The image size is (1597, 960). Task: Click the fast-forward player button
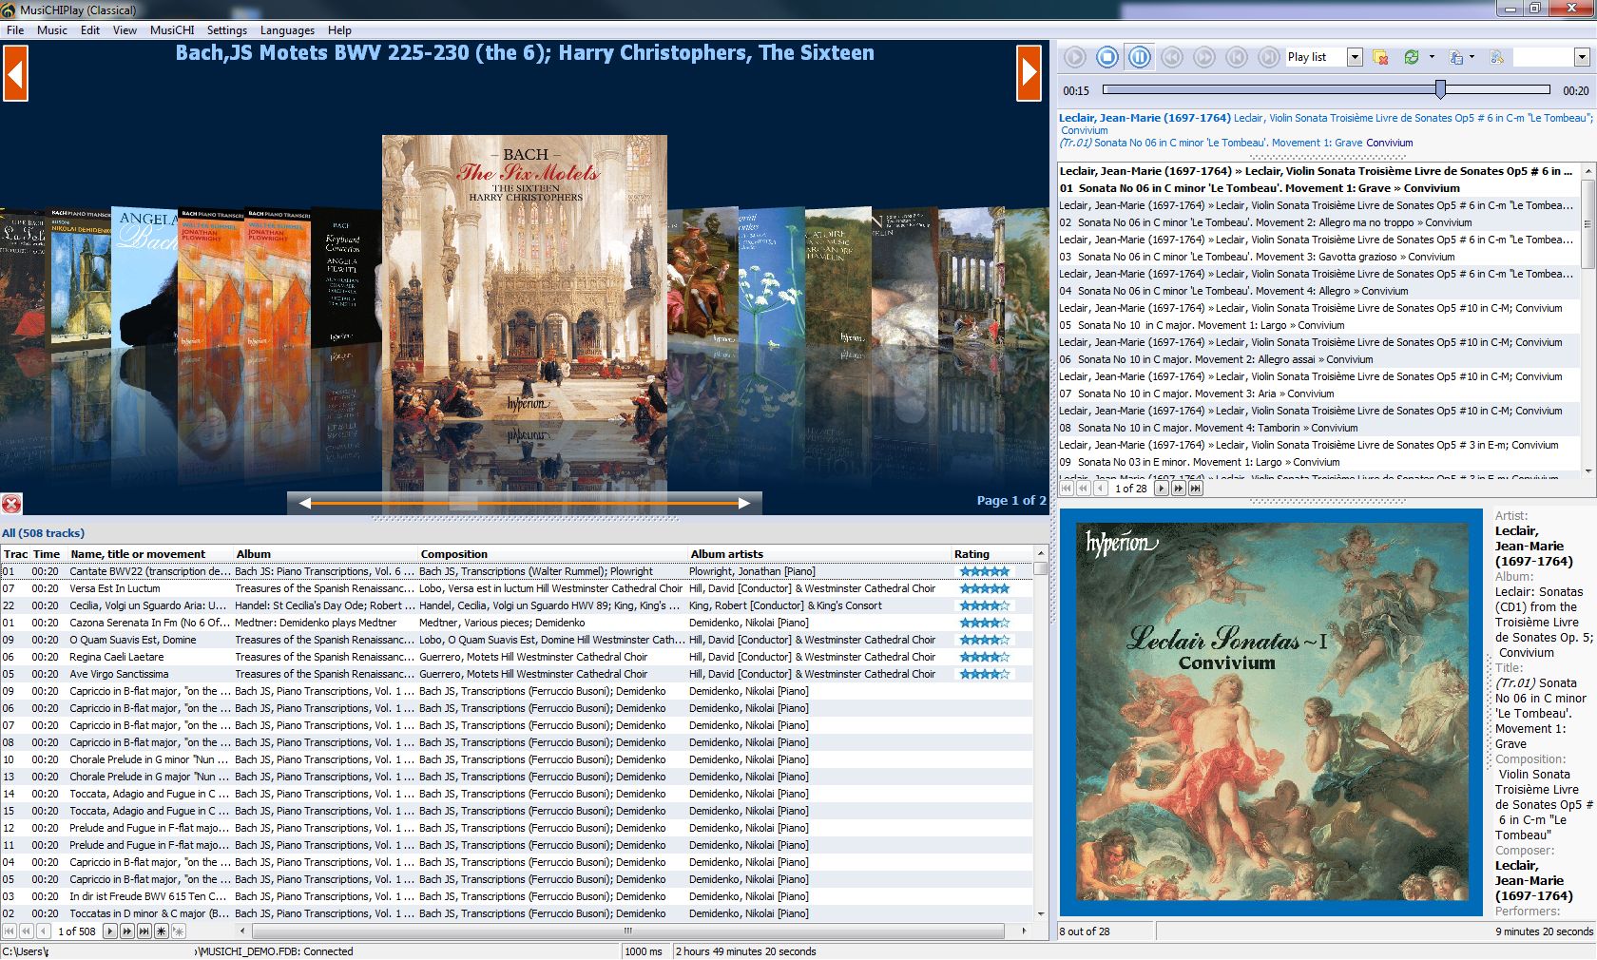coord(1204,57)
